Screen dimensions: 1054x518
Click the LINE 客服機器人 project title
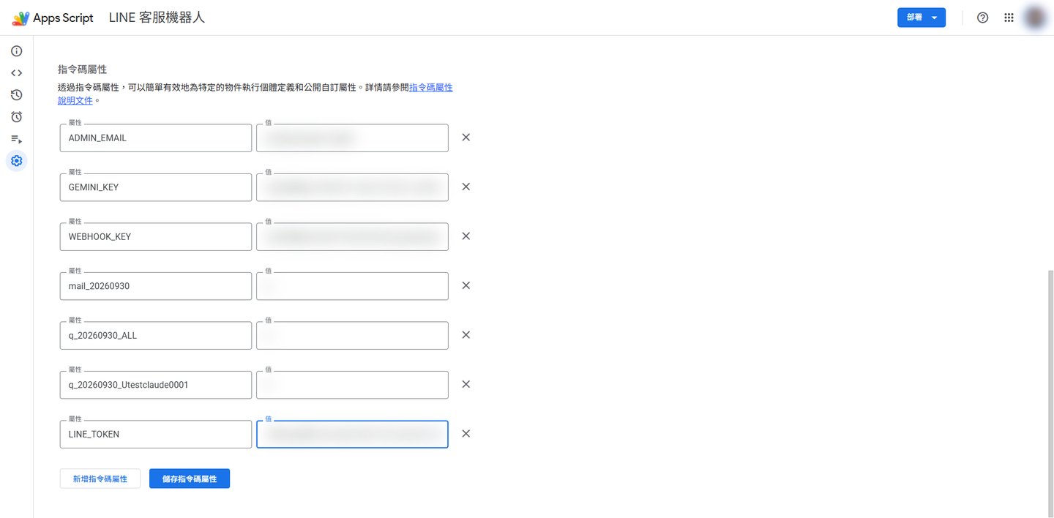click(x=157, y=18)
